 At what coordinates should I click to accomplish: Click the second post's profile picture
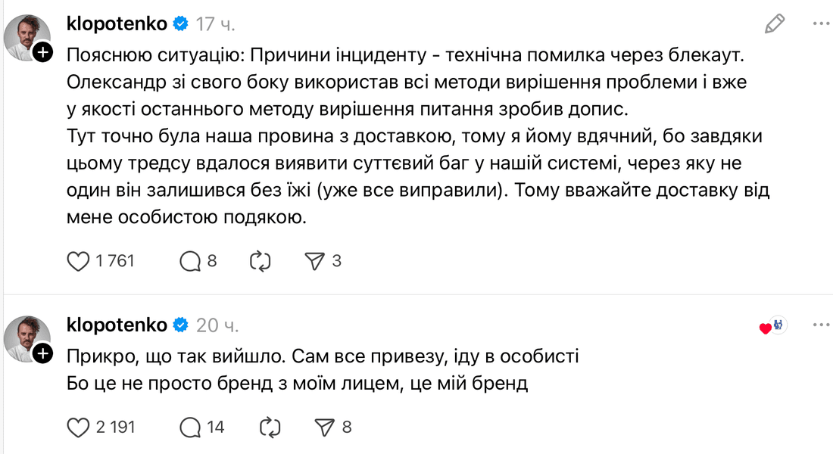pyautogui.click(x=26, y=337)
